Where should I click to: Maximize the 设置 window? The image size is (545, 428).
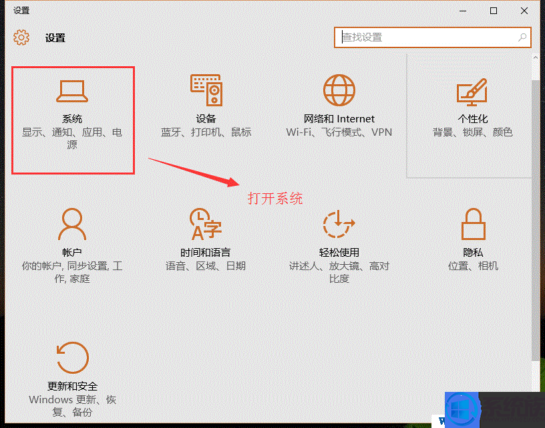493,11
